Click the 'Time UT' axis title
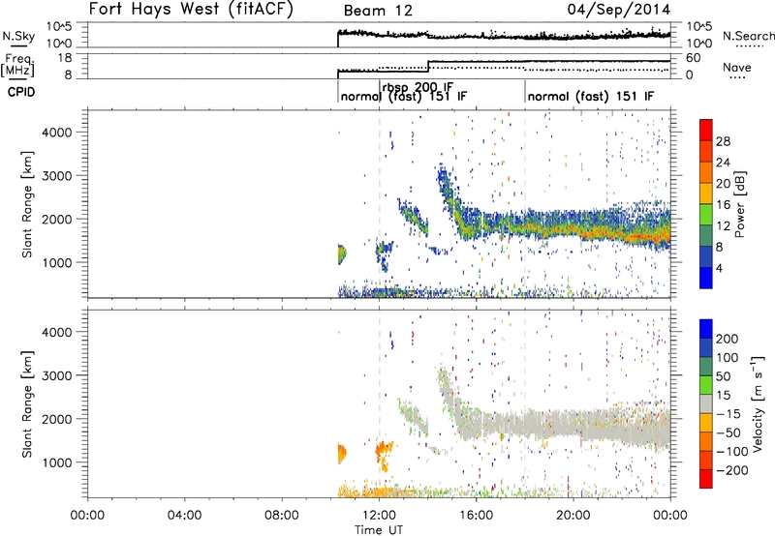This screenshot has height=536, width=775. pyautogui.click(x=379, y=529)
